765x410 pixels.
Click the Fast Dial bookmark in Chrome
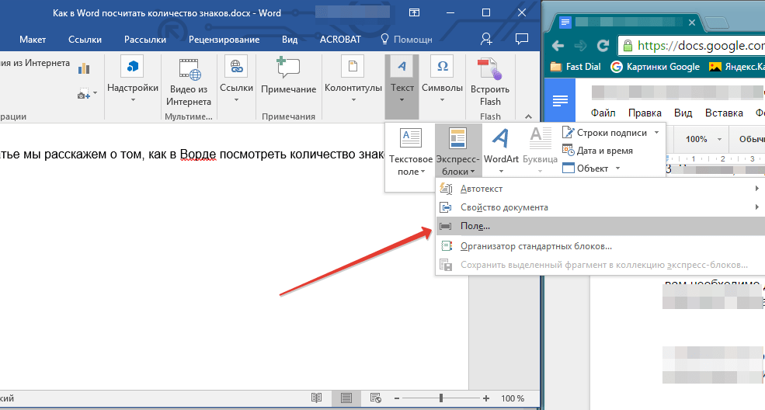pyautogui.click(x=577, y=67)
